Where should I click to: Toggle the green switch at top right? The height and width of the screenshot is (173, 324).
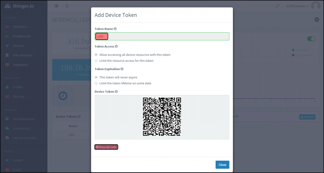click(311, 39)
